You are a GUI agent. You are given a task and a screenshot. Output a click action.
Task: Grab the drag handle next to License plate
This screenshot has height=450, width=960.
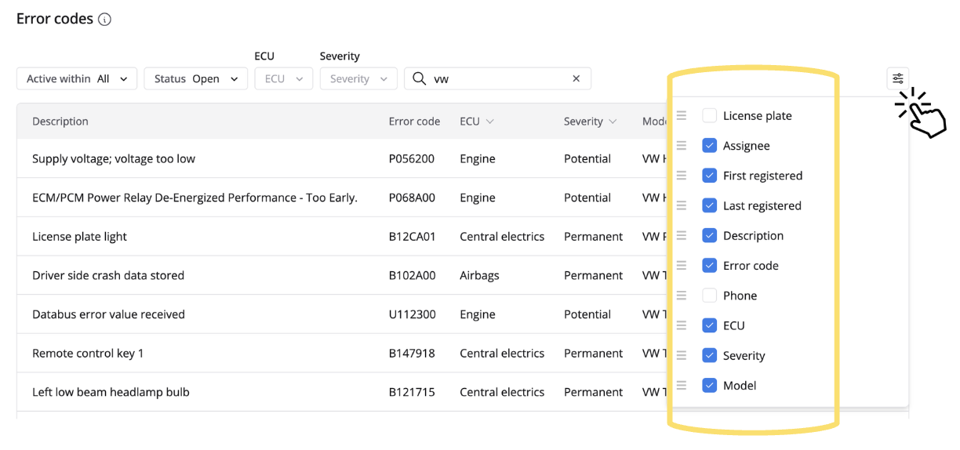(x=682, y=116)
